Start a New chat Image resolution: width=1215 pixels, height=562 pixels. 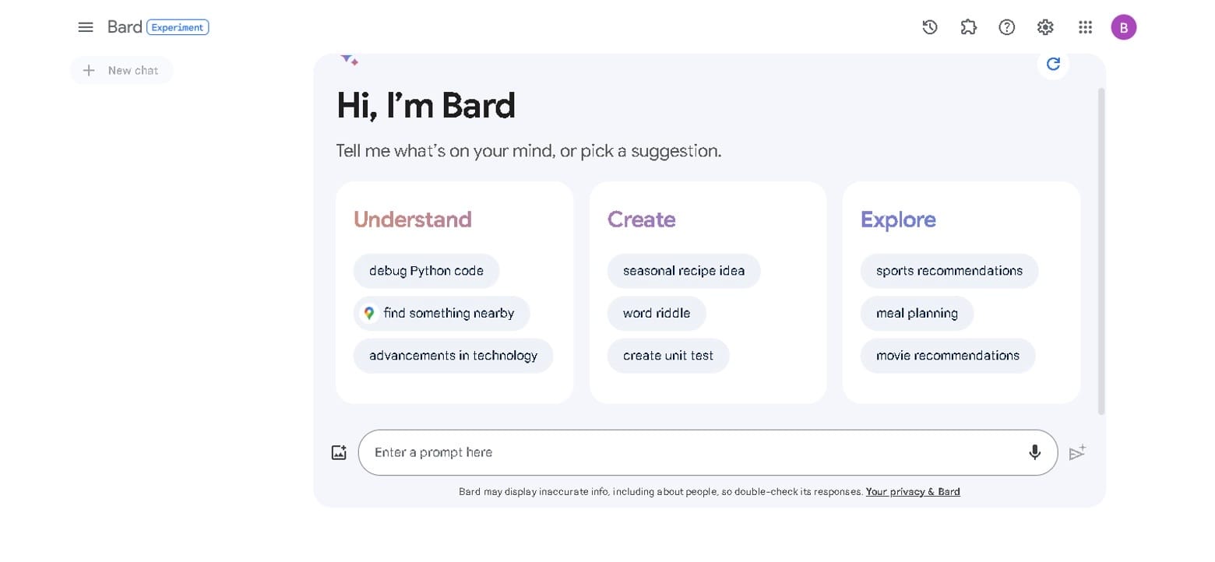coord(121,70)
